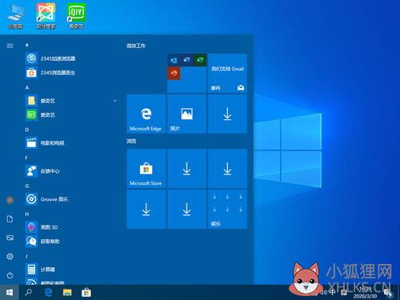Viewport: 400px width, 300px height.
Task: Click letter header F in app list
Action: point(26,158)
